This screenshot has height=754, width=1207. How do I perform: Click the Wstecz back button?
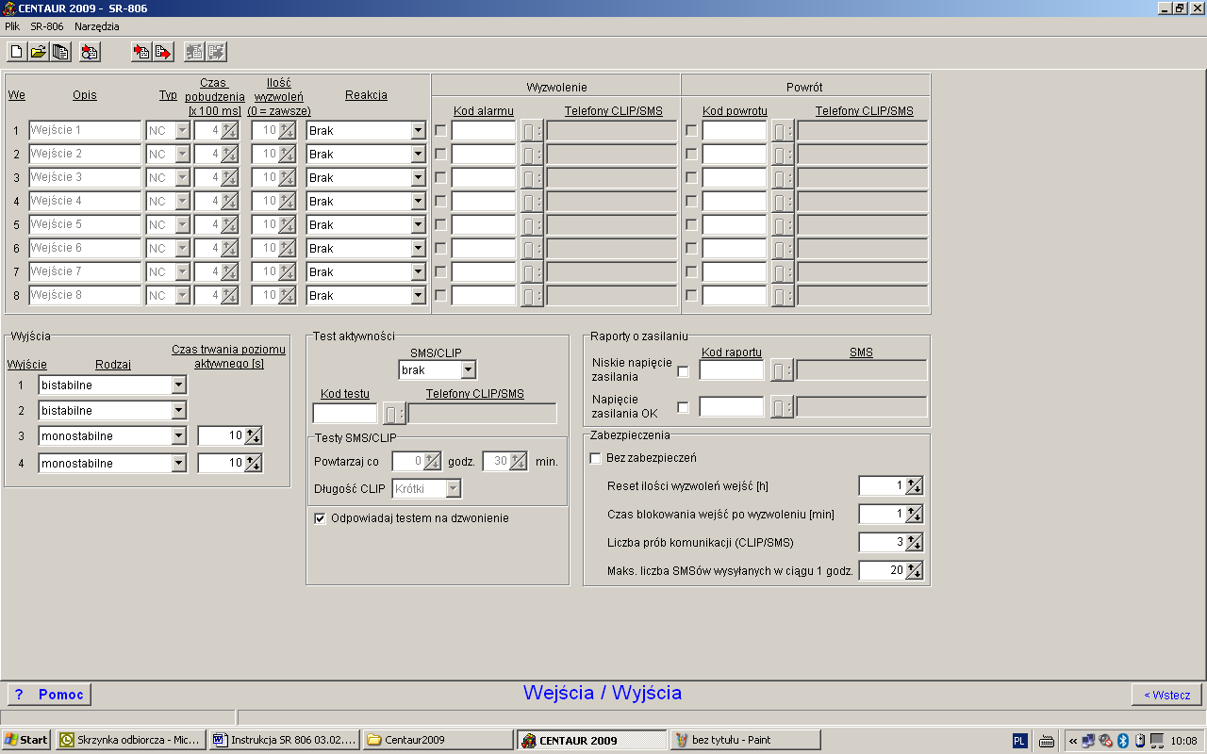pyautogui.click(x=1167, y=695)
